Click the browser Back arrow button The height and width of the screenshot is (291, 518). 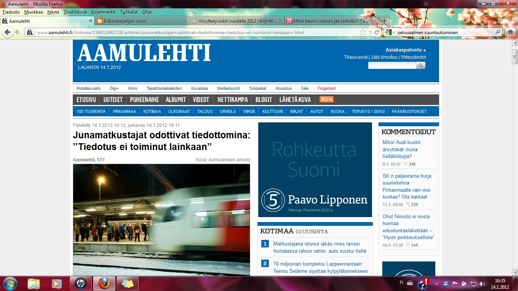pos(8,32)
